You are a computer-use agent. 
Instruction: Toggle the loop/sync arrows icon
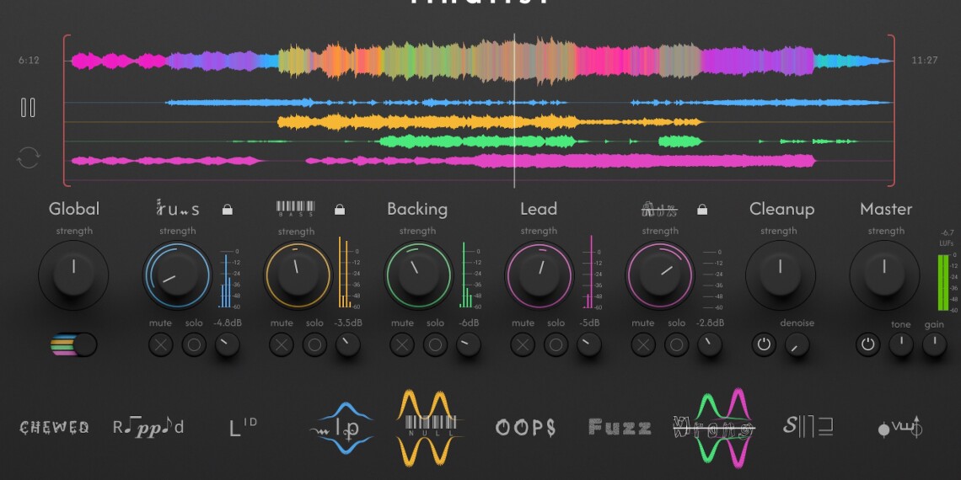tap(28, 157)
